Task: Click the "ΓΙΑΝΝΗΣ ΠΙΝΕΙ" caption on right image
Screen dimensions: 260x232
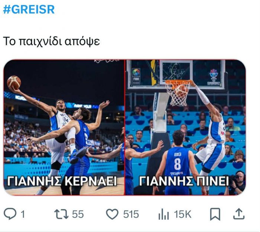Action: pyautogui.click(x=183, y=181)
